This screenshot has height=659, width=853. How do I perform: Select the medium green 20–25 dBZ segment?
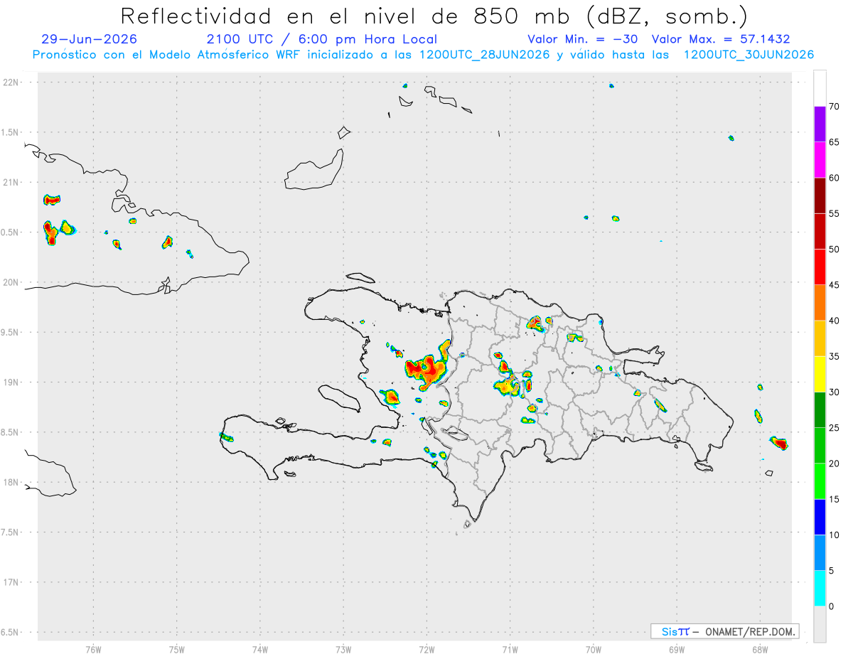pyautogui.click(x=820, y=446)
